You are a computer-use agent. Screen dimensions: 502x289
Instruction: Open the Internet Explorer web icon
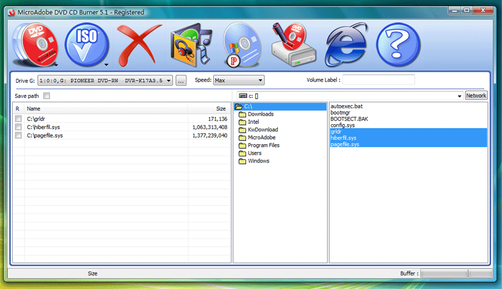point(346,45)
